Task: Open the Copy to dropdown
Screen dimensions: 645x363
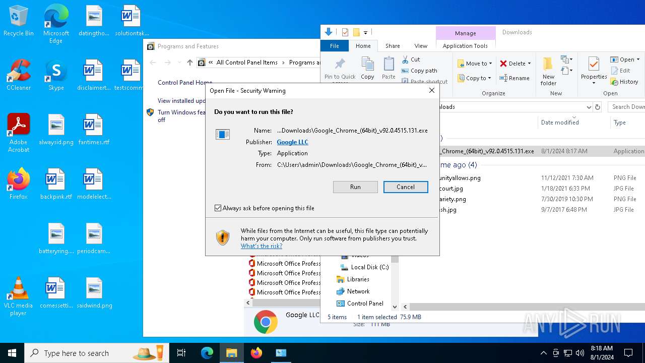Action: pos(475,78)
